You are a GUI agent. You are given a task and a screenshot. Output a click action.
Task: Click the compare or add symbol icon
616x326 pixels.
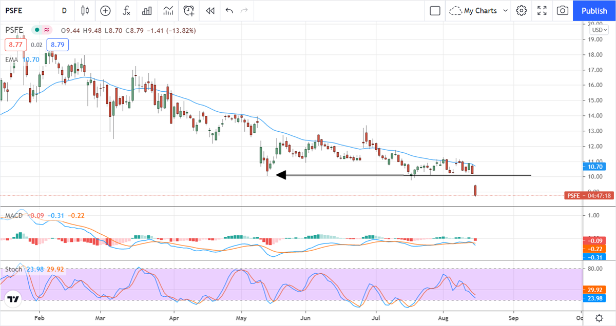(x=105, y=10)
